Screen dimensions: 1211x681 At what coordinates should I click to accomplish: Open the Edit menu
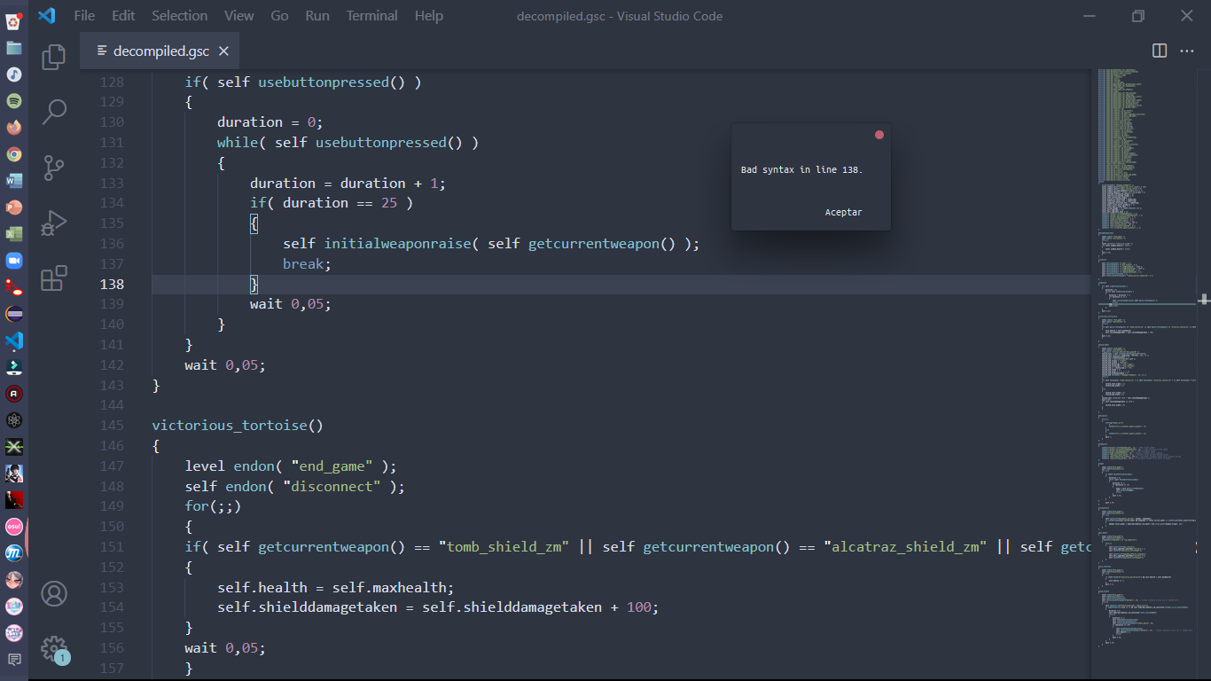123,16
